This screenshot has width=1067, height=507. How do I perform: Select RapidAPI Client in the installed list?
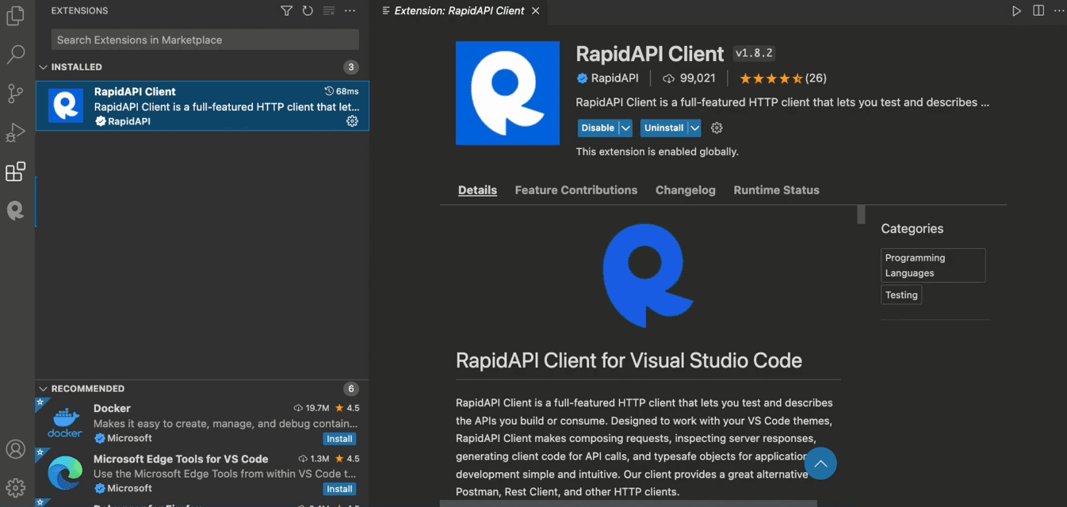point(202,105)
